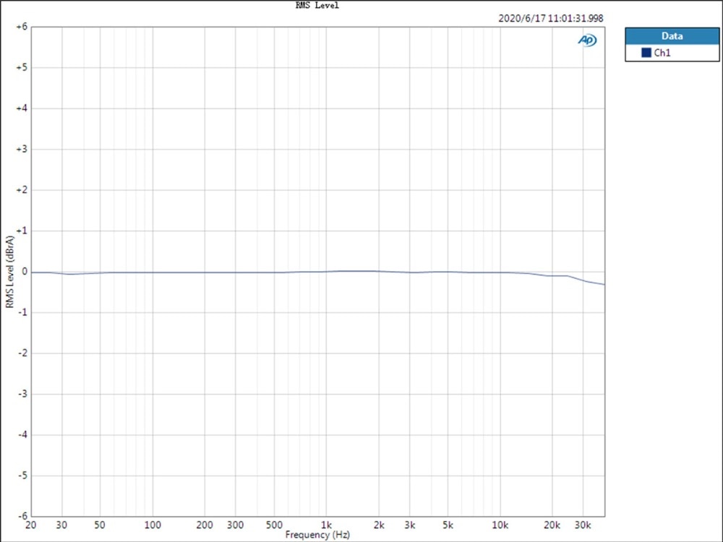Select the Ch1 legend color swatch

click(x=646, y=53)
